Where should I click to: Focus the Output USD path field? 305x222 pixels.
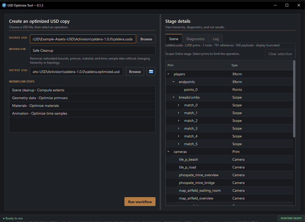click(76, 71)
